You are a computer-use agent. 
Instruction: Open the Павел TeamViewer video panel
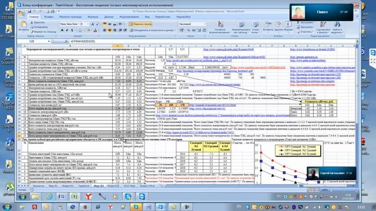click(x=321, y=12)
